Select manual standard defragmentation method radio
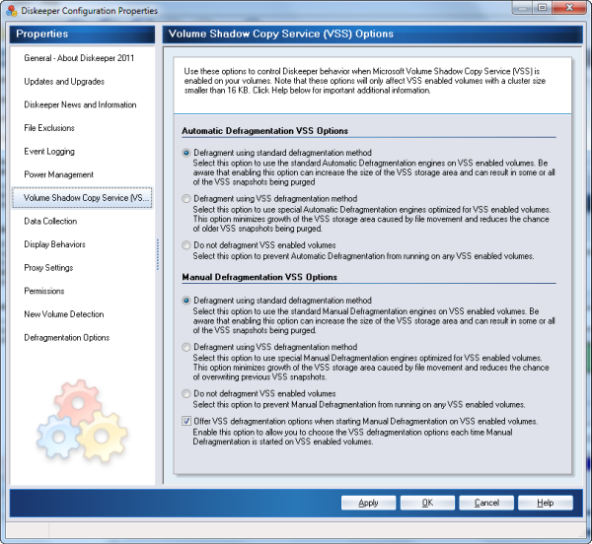Viewport: 592px width, 544px height. 186,301
